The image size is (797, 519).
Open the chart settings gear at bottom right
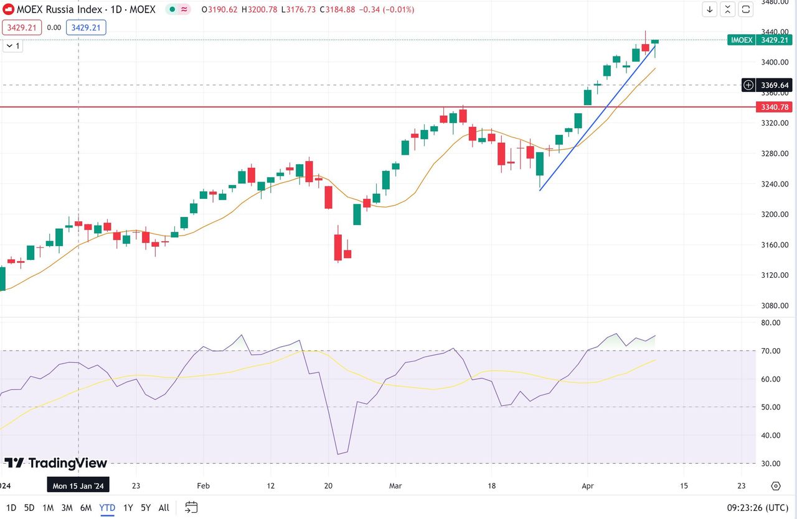775,486
